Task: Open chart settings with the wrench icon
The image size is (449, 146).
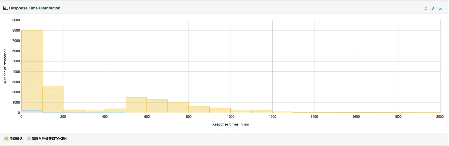Action: (433, 8)
